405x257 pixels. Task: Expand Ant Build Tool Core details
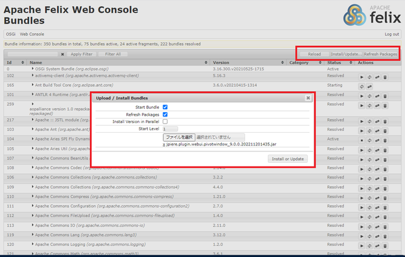click(33, 85)
